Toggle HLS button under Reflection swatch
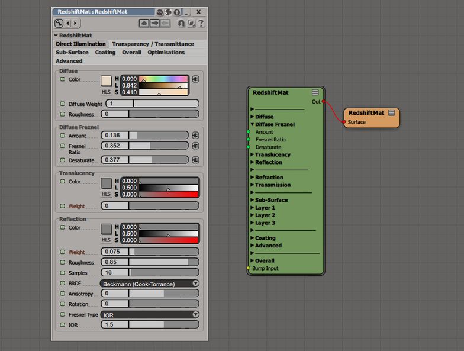The width and height of the screenshot is (464, 351). [106, 240]
